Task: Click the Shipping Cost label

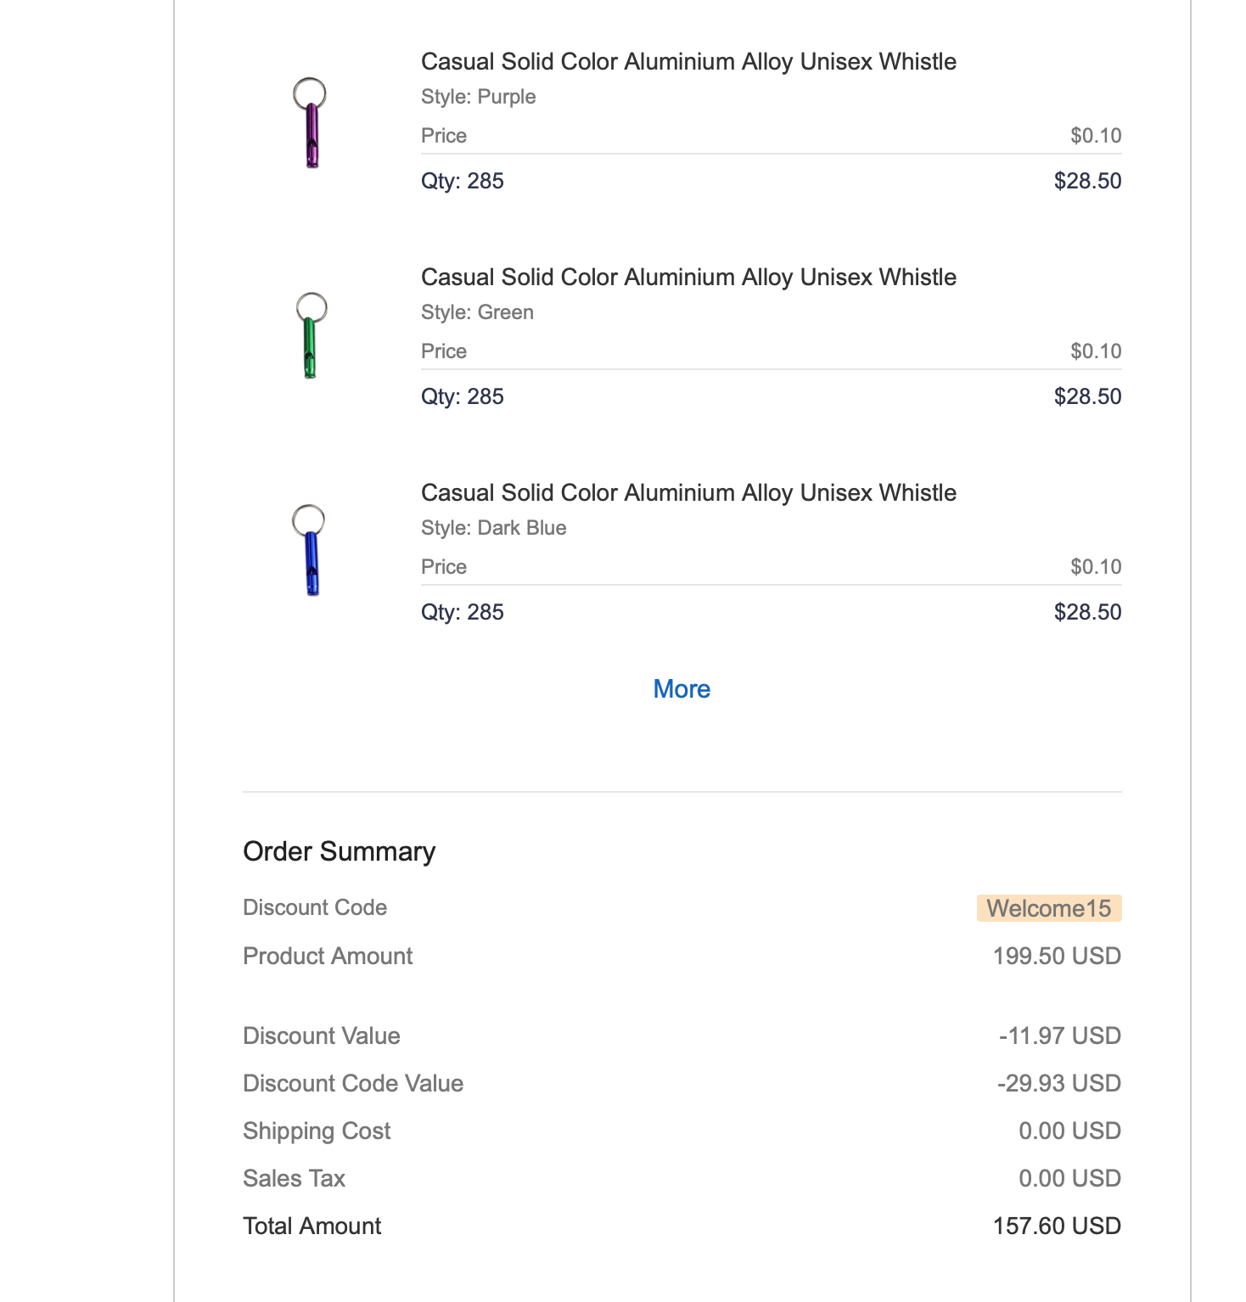Action: 317,1131
